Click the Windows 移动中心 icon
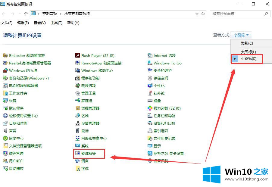The image size is (272, 187). (x=77, y=70)
